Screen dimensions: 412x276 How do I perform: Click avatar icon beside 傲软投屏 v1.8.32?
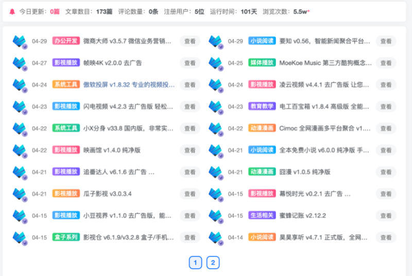click(20, 85)
